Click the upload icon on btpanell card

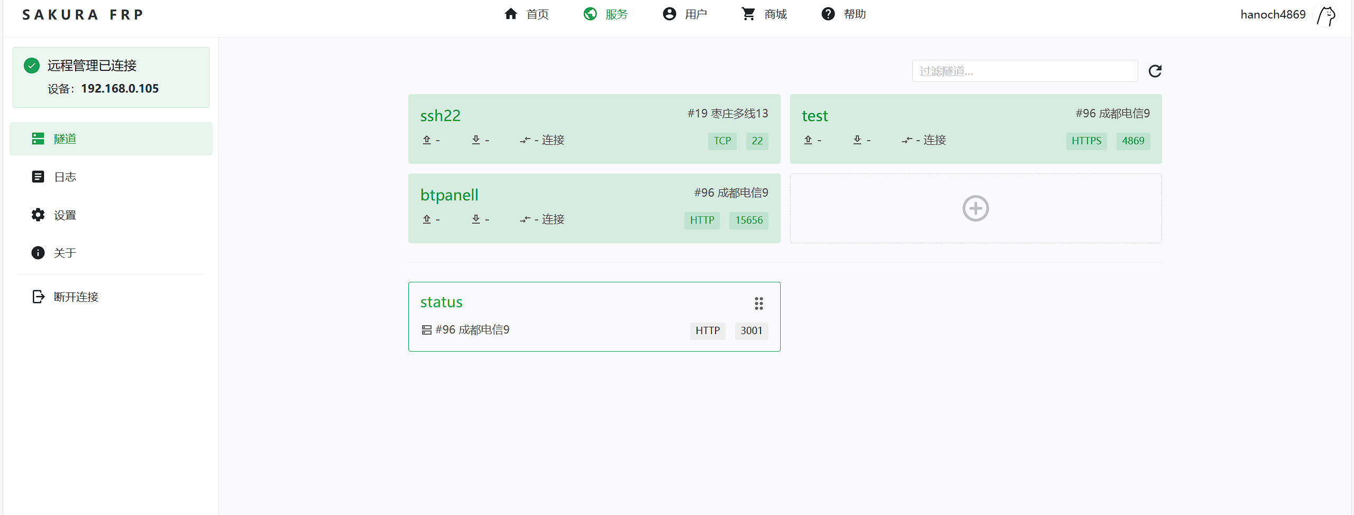pos(427,219)
